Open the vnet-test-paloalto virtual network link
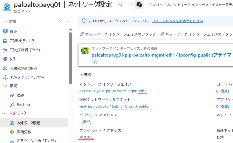This screenshot has width=233, height=143. coord(94,107)
